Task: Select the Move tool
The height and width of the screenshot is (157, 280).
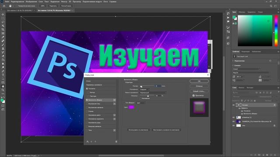Action: tap(3, 14)
